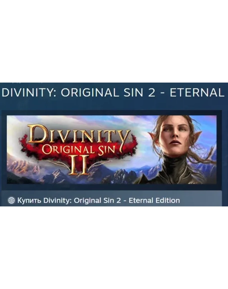Click the globe icon beside Купить

pos(11,200)
